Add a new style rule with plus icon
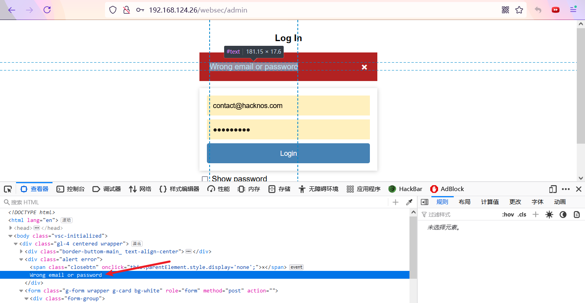This screenshot has width=585, height=303. [536, 215]
